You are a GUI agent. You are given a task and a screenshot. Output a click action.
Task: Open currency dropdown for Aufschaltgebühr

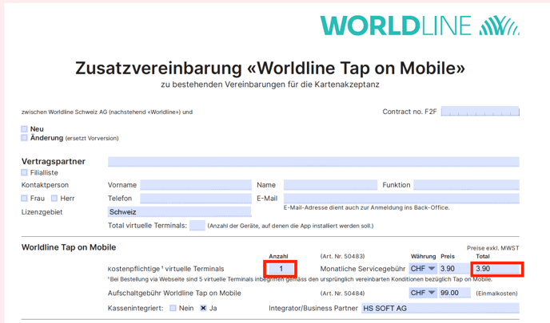click(423, 293)
